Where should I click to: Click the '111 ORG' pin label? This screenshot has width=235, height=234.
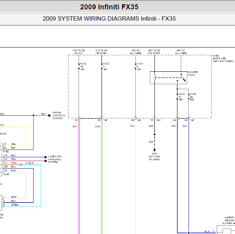10,163
